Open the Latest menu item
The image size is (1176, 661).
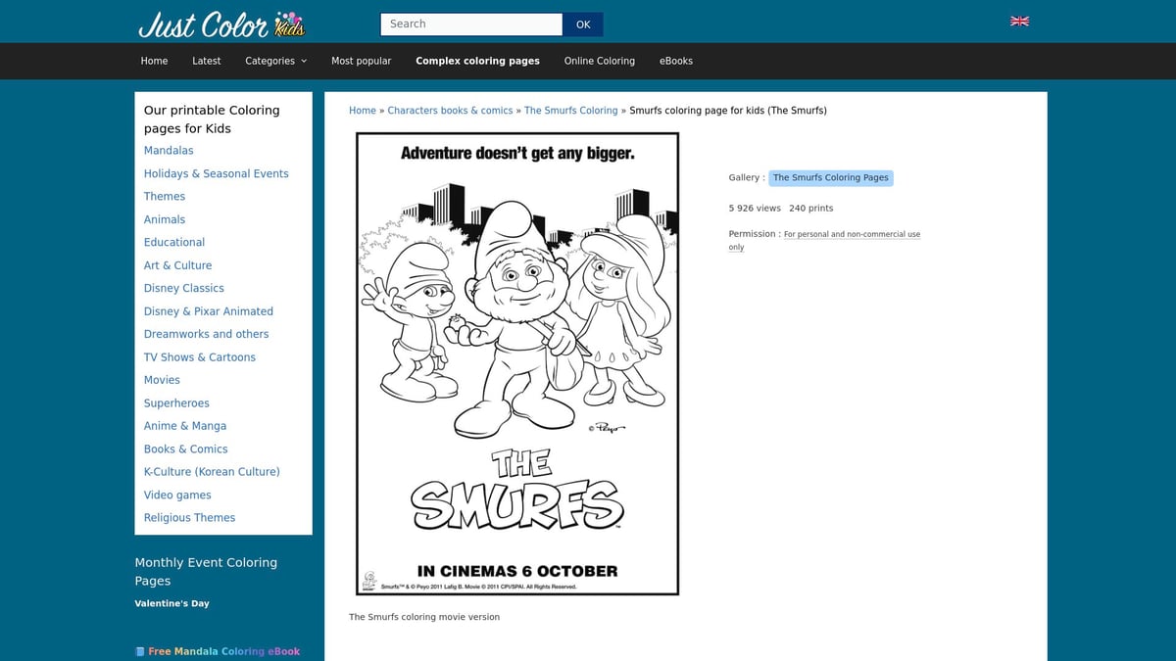point(206,61)
